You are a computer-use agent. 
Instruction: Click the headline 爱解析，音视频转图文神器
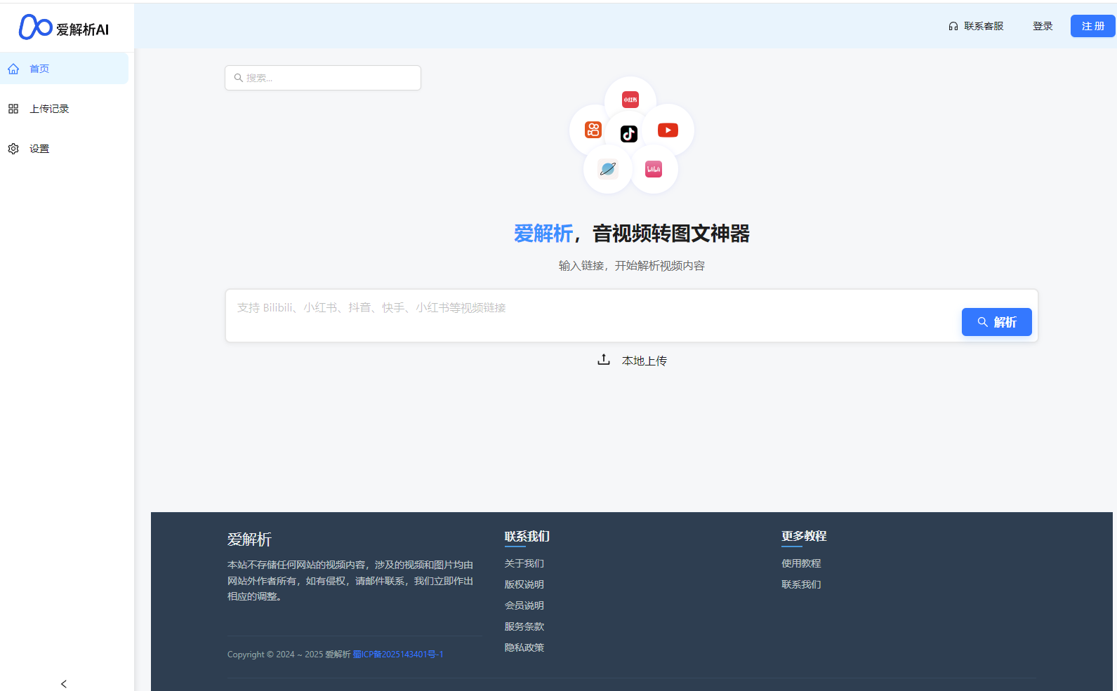tap(632, 234)
